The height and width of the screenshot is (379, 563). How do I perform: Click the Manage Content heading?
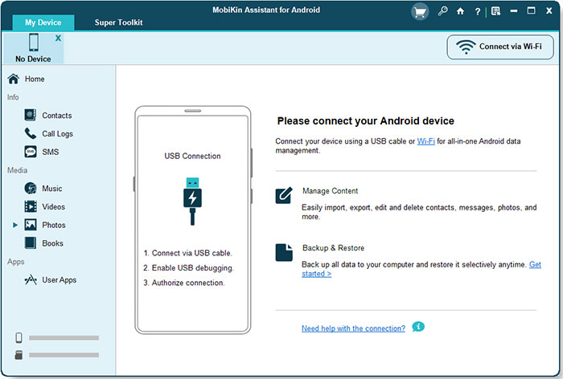pyautogui.click(x=330, y=191)
